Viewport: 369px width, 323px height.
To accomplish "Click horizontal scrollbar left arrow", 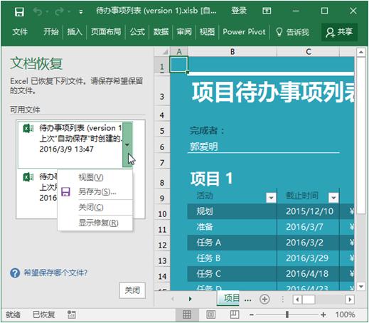I will coord(297,300).
